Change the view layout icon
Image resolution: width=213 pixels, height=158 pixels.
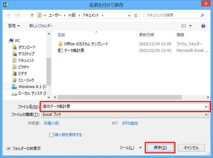pos(184,26)
